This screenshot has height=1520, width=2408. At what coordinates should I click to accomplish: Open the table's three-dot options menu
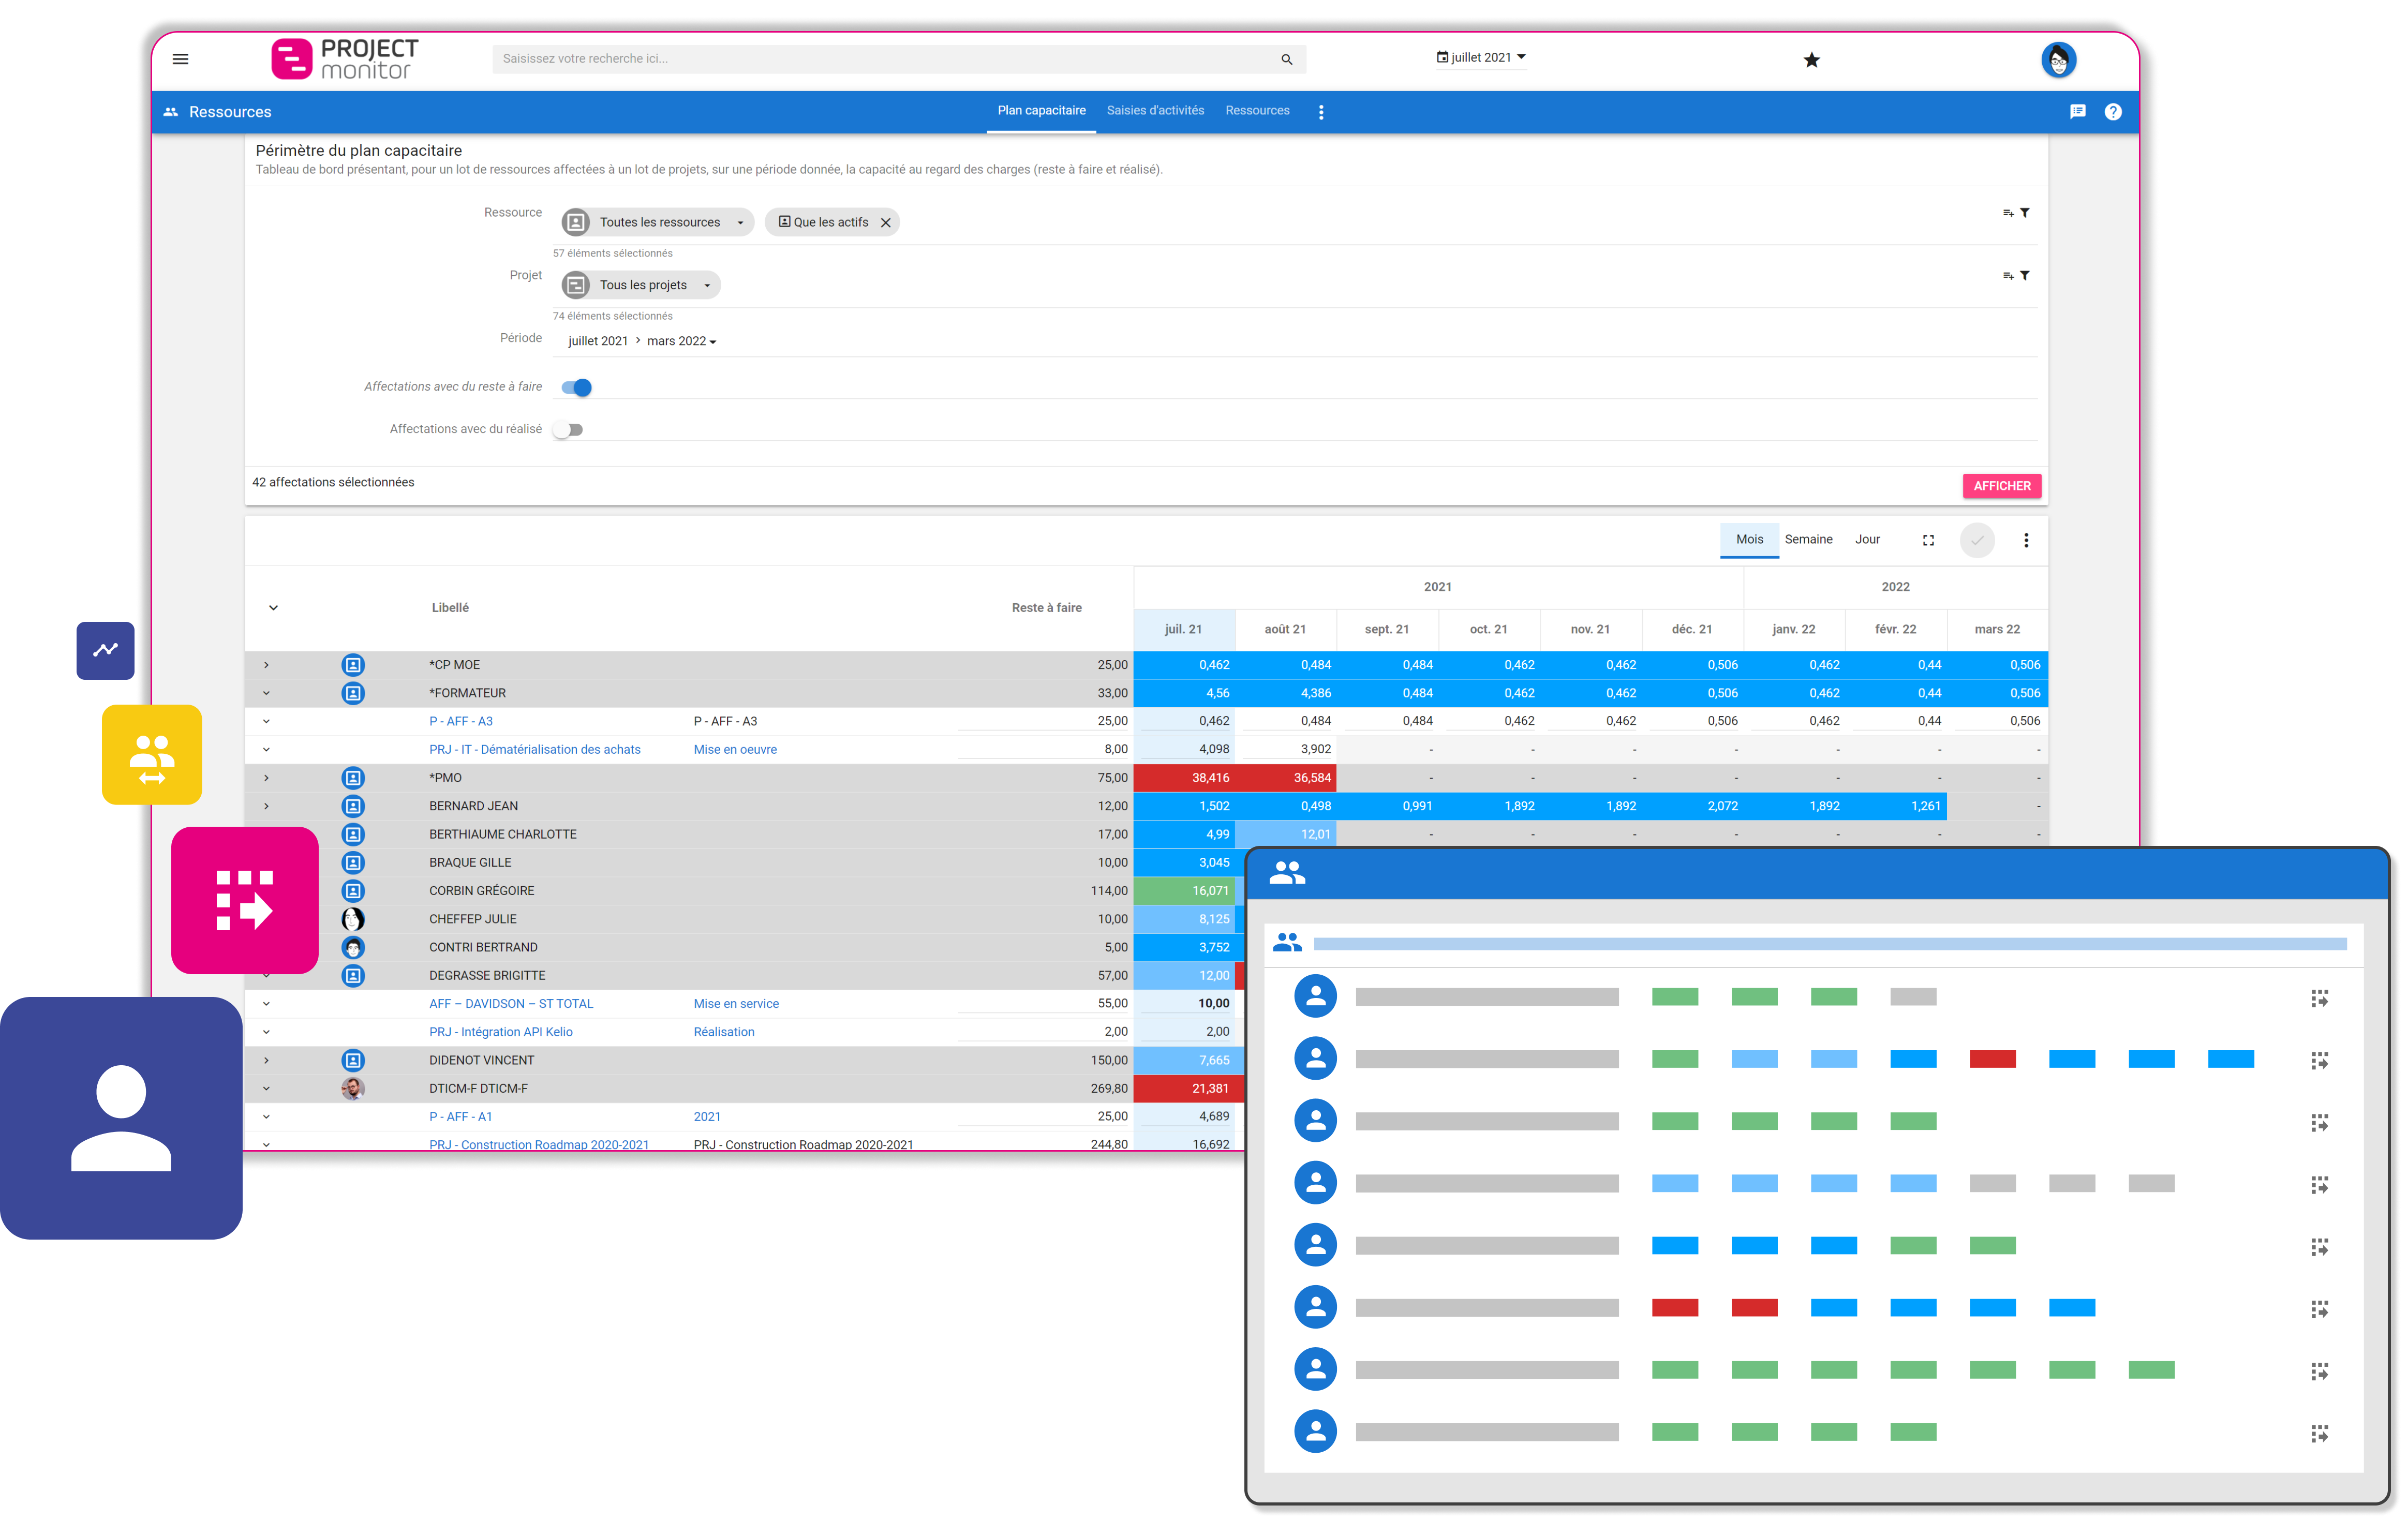click(x=2026, y=540)
